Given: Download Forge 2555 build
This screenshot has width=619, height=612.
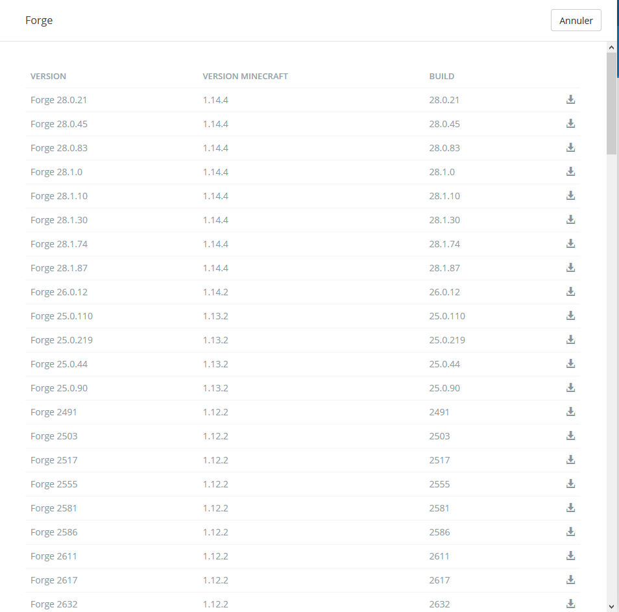Looking at the screenshot, I should (x=570, y=484).
